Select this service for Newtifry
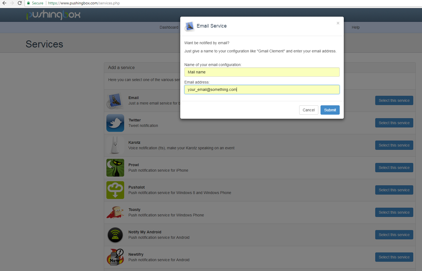Image resolution: width=422 pixels, height=271 pixels. pyautogui.click(x=394, y=257)
